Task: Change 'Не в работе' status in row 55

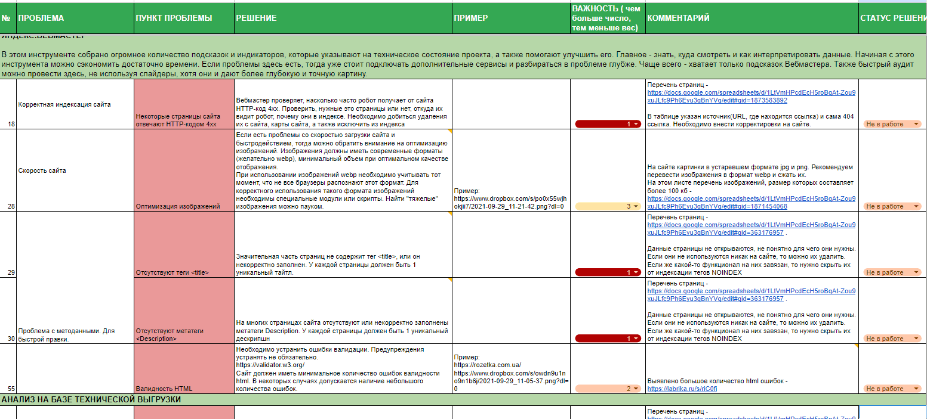Action: point(892,389)
